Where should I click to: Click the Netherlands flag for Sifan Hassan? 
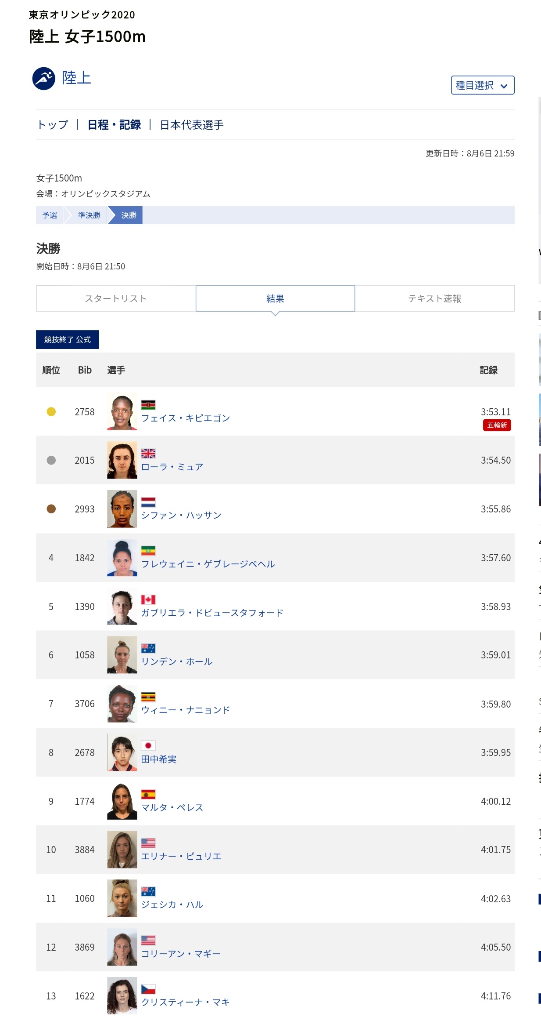[148, 502]
